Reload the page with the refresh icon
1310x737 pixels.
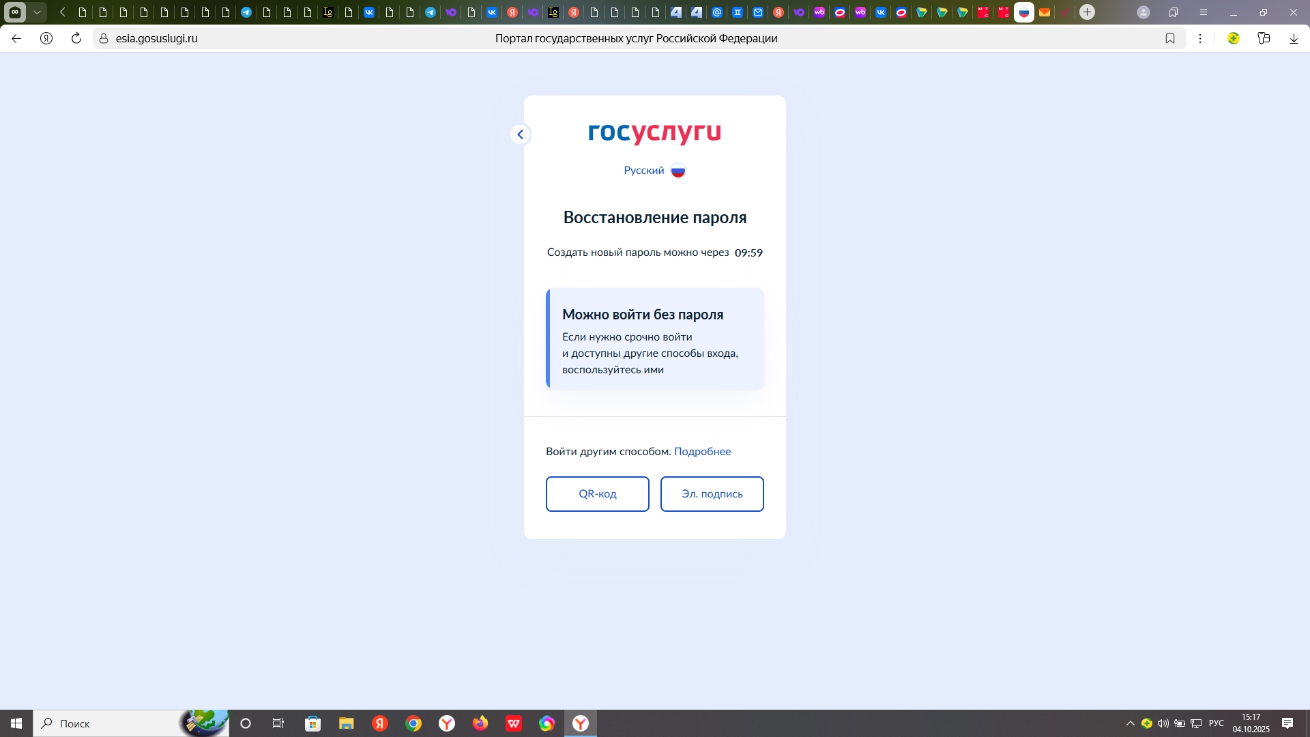tap(76, 39)
